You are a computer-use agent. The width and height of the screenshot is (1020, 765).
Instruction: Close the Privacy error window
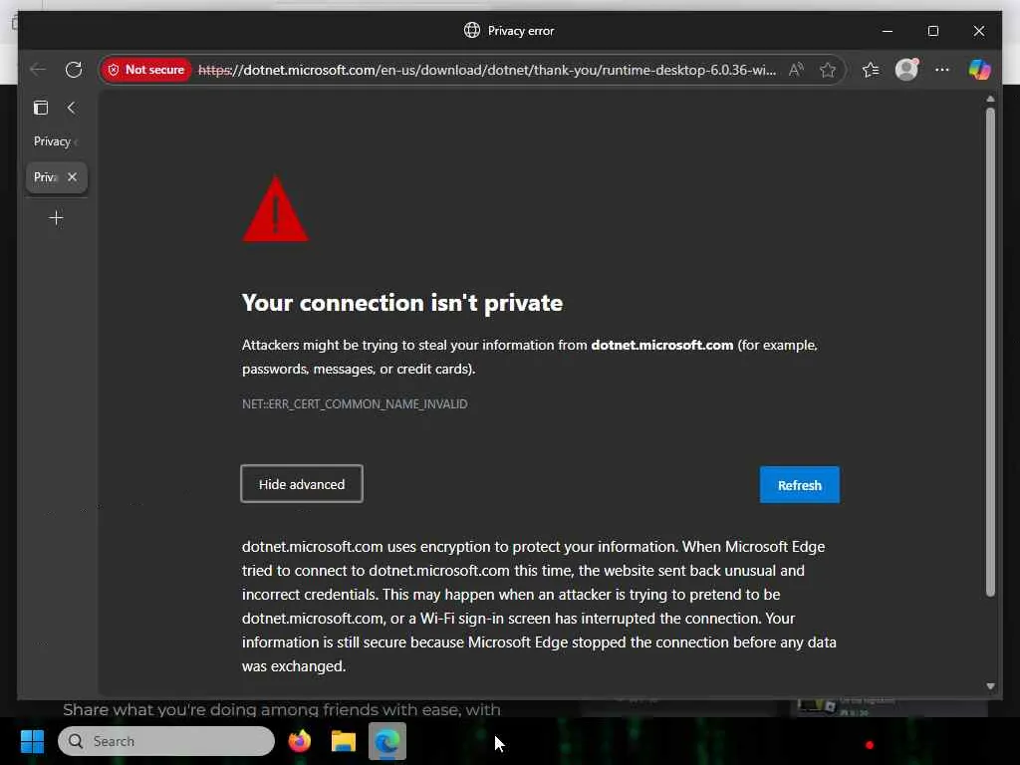click(978, 31)
